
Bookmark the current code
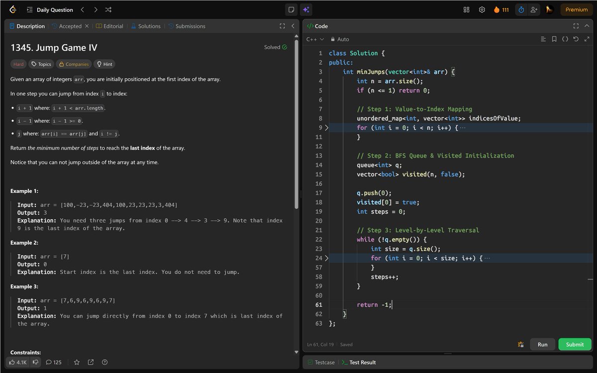click(554, 39)
